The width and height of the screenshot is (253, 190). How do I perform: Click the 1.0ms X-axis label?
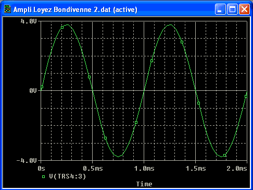(x=144, y=169)
